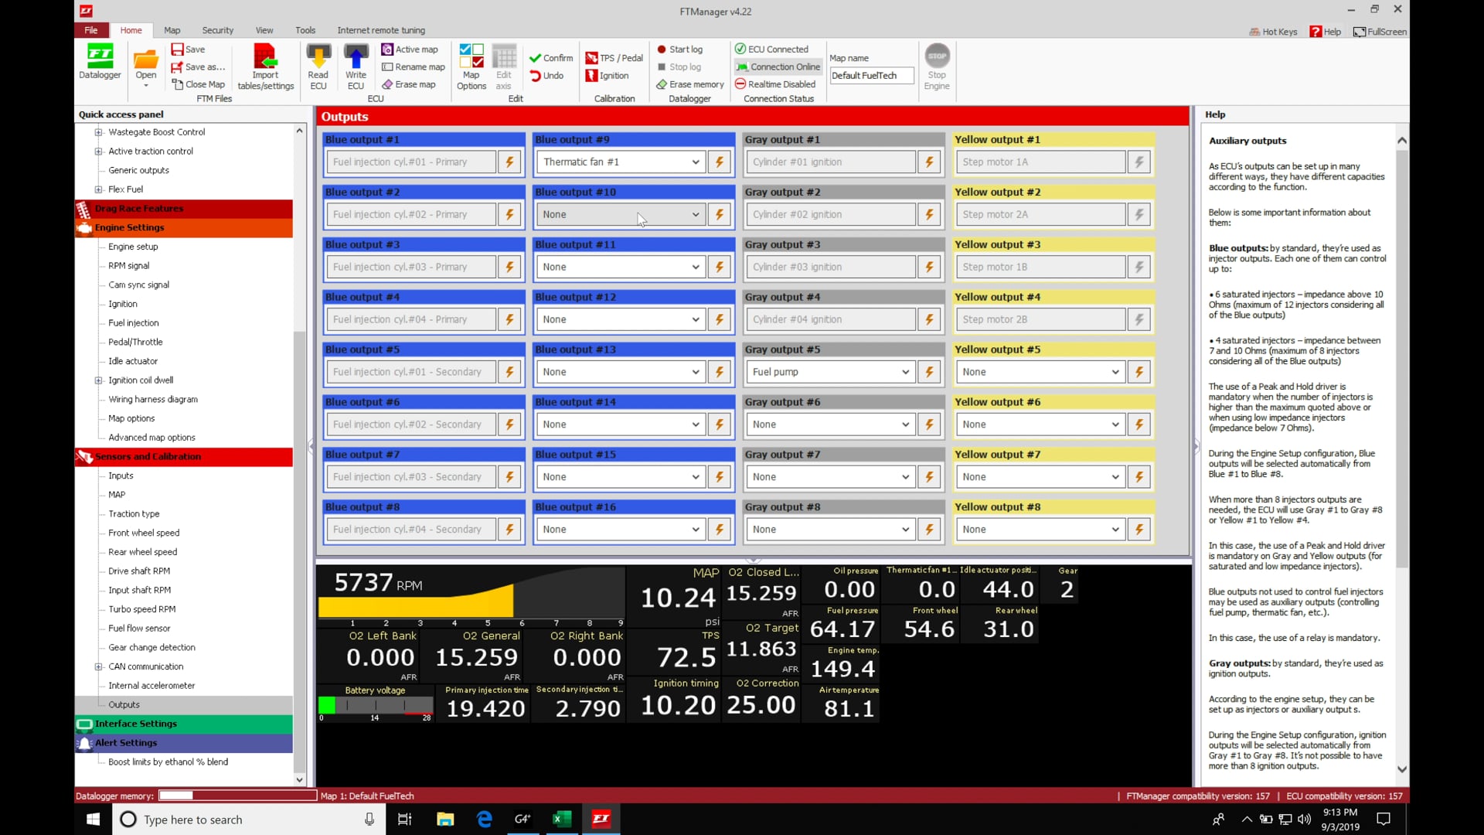Toggle Connection Online status
Viewport: 1484px width, 835px height.
pyautogui.click(x=778, y=67)
